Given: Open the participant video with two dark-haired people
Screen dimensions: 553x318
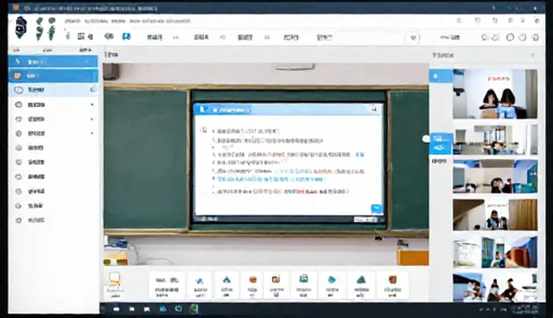Looking at the screenshot, I should click(495, 94).
